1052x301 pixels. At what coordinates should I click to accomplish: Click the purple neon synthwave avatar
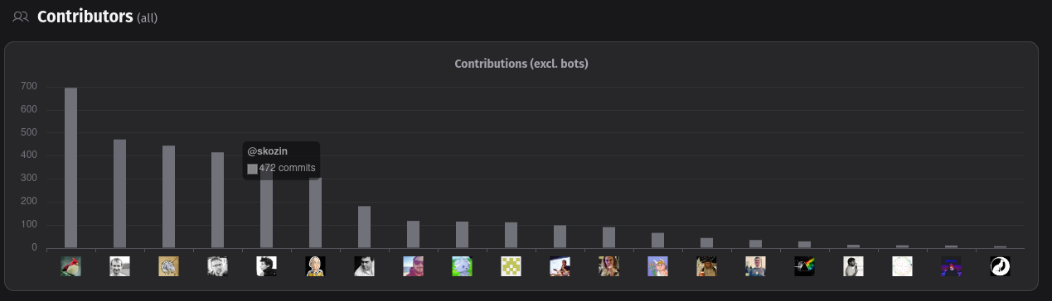click(x=951, y=266)
